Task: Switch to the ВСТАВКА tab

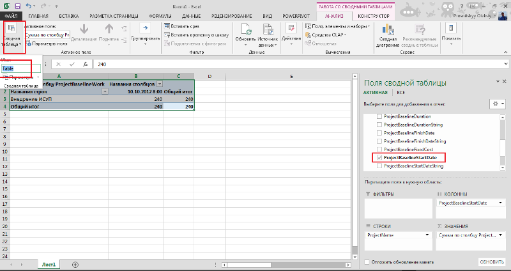Action: 69,16
